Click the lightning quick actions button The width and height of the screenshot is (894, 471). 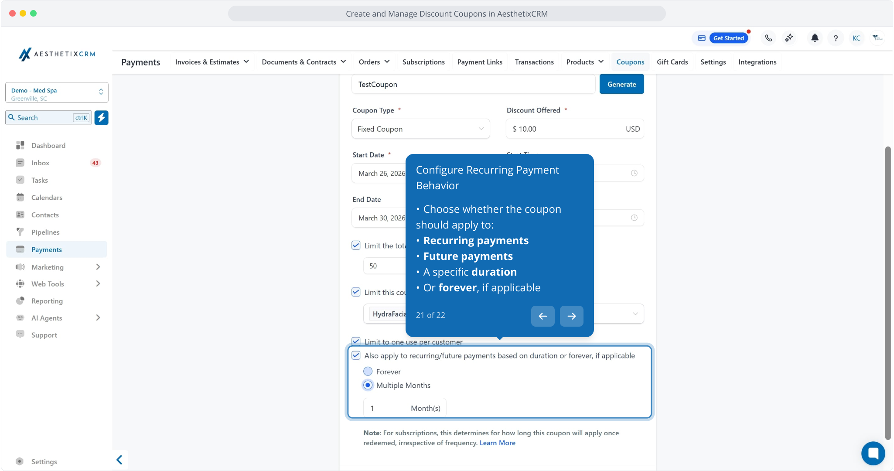tap(101, 118)
